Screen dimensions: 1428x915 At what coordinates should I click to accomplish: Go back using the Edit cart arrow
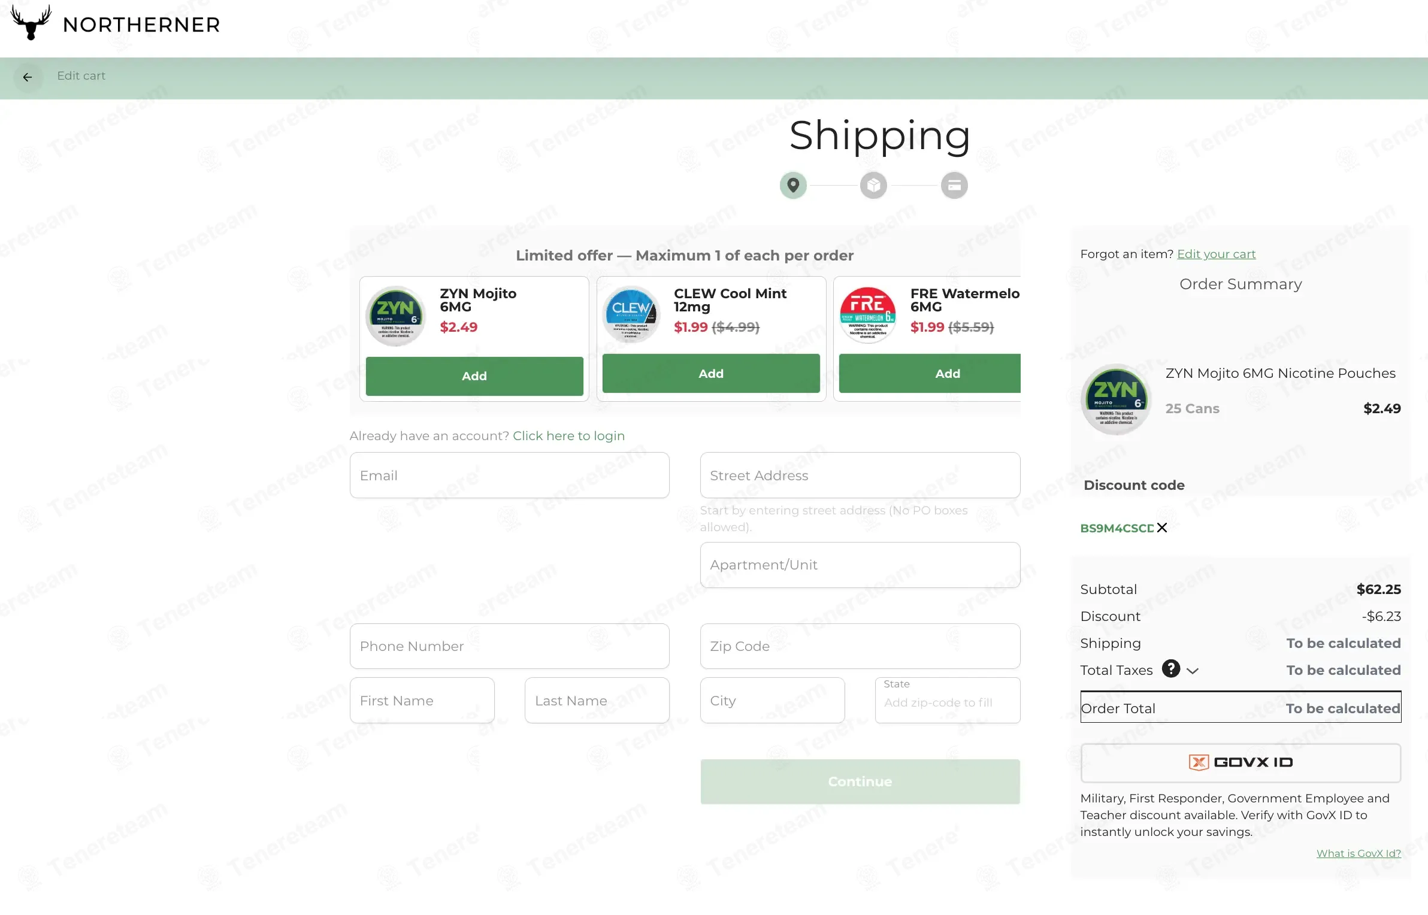click(28, 77)
